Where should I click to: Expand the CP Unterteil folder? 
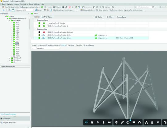(x=10, y=58)
